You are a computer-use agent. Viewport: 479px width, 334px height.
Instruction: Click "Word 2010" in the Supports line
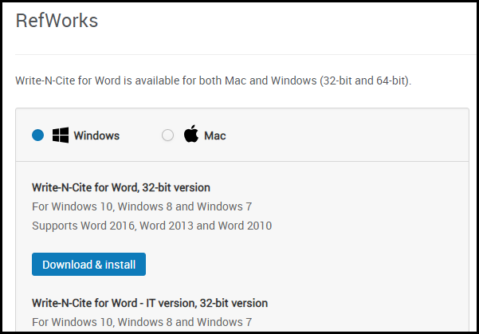245,226
